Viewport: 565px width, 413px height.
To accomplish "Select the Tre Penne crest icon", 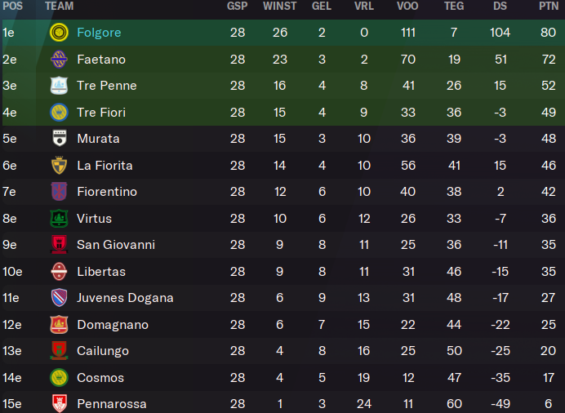I will 59,86.
